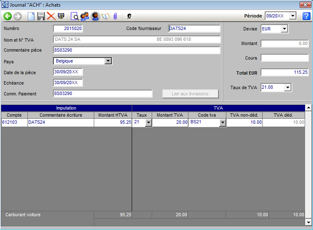Select the Compte cell 612103
Viewport: 313px width, 230px height.
tap(14, 122)
